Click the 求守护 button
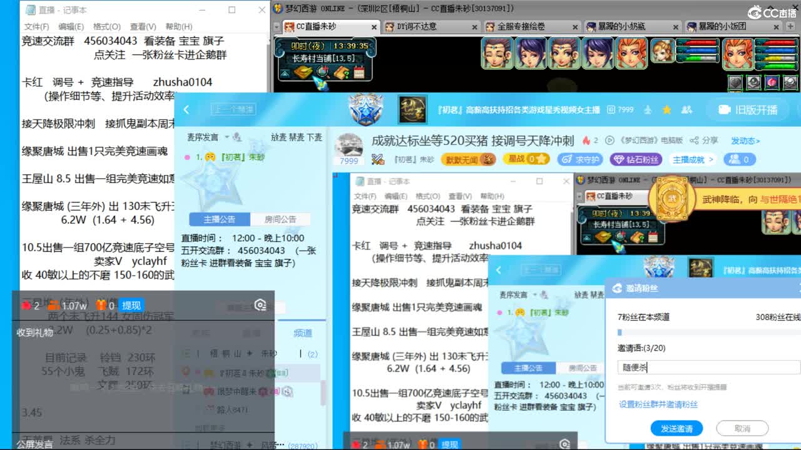This screenshot has width=801, height=450. tap(580, 159)
